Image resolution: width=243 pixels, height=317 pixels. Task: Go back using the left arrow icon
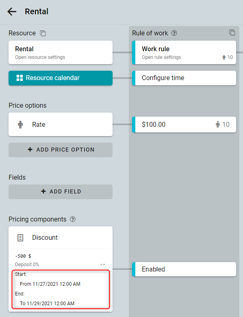(x=12, y=11)
